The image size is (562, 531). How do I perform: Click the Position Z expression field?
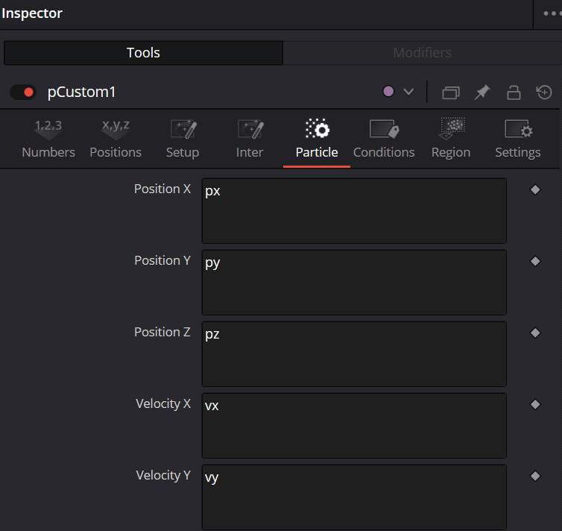click(354, 354)
